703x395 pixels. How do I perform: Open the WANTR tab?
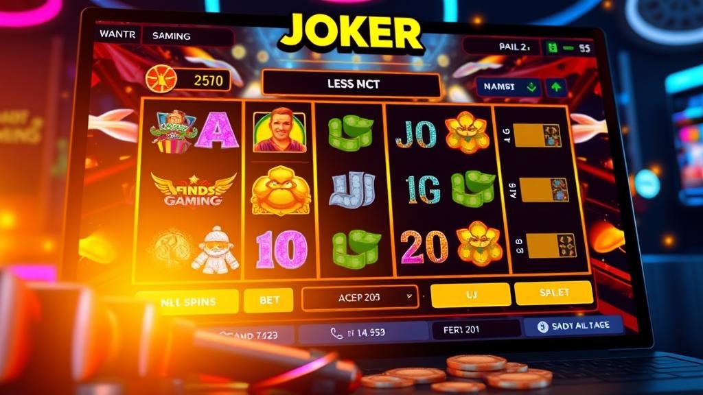tap(117, 34)
